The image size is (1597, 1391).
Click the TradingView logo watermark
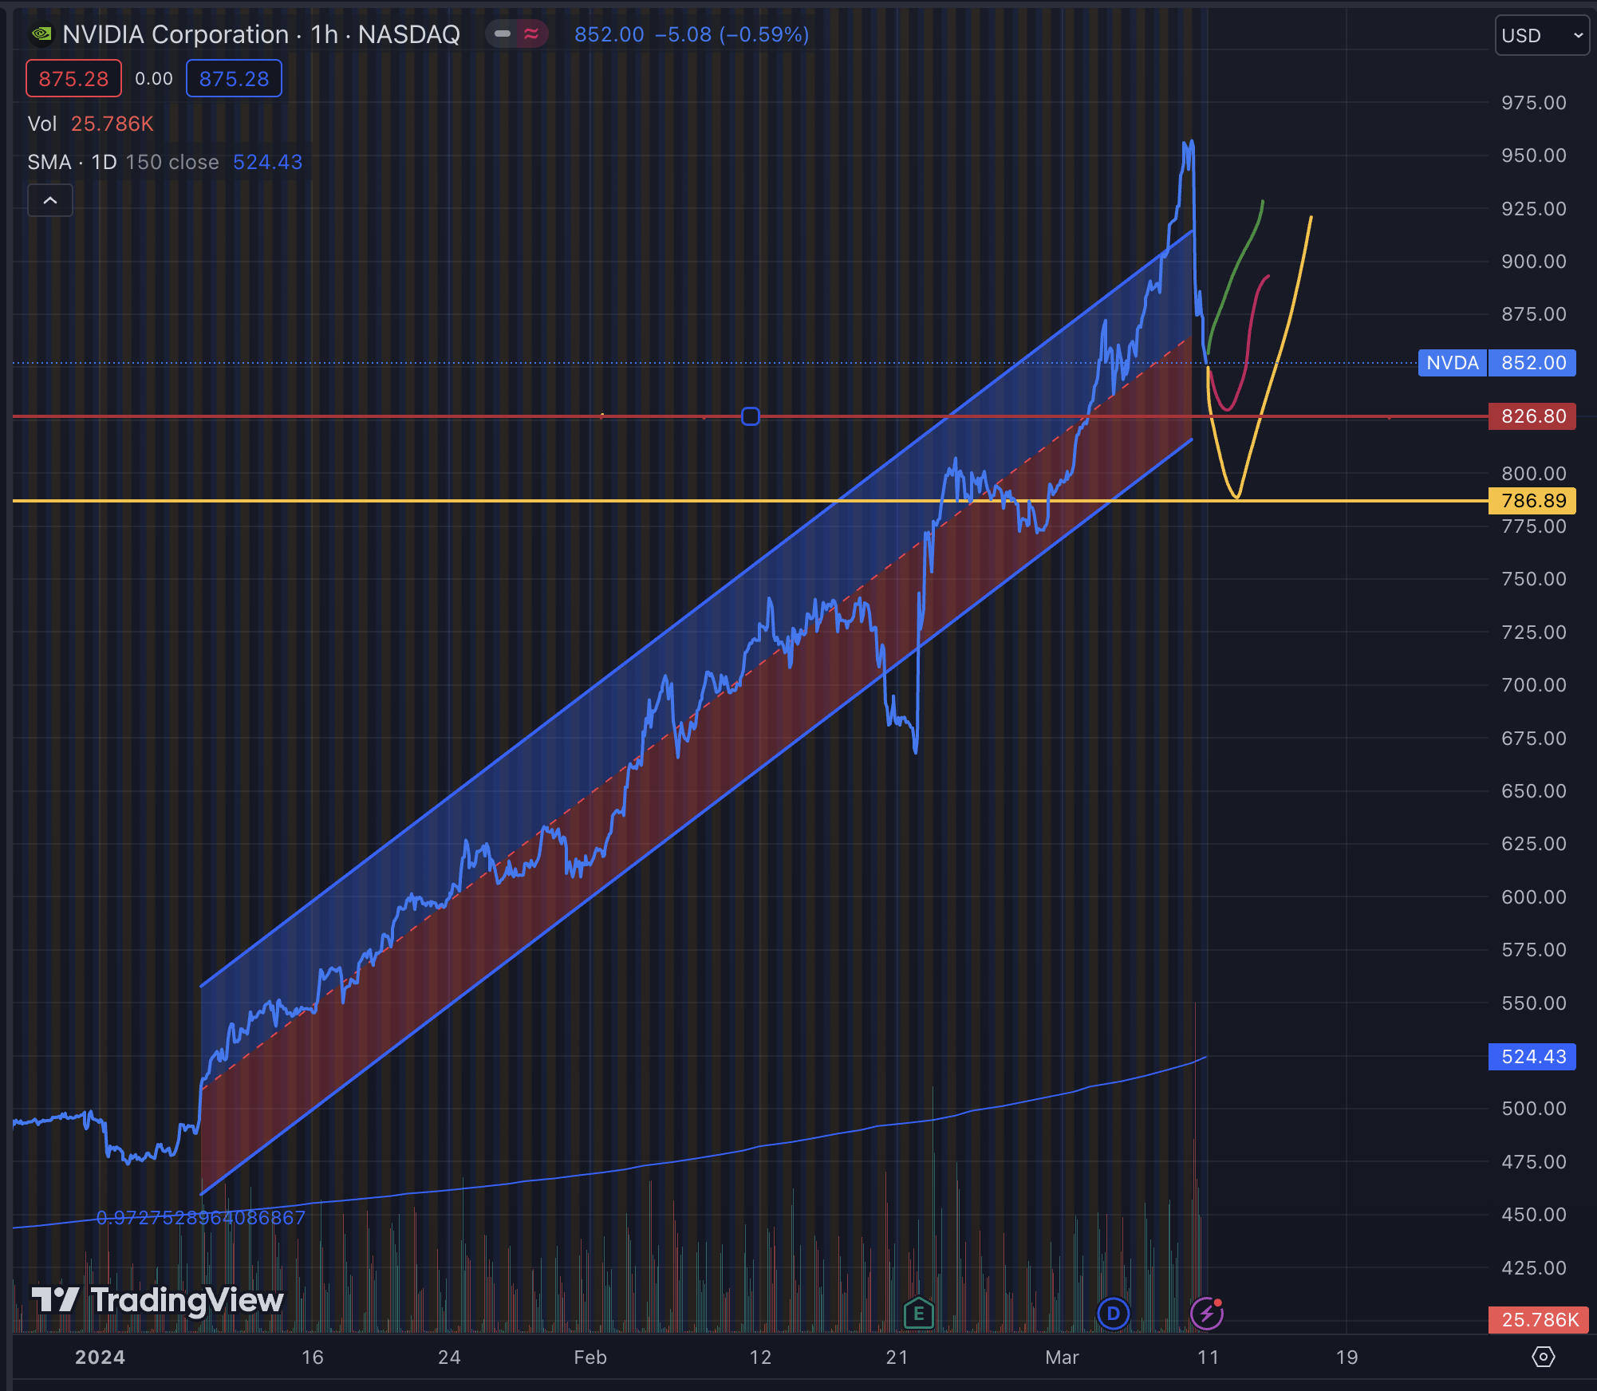(x=157, y=1300)
